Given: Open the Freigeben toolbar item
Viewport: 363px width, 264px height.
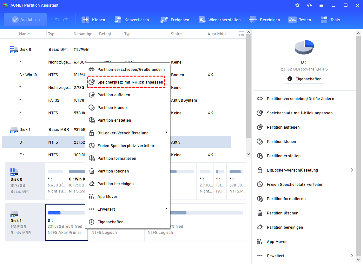Looking at the screenshot, I should coord(175,20).
